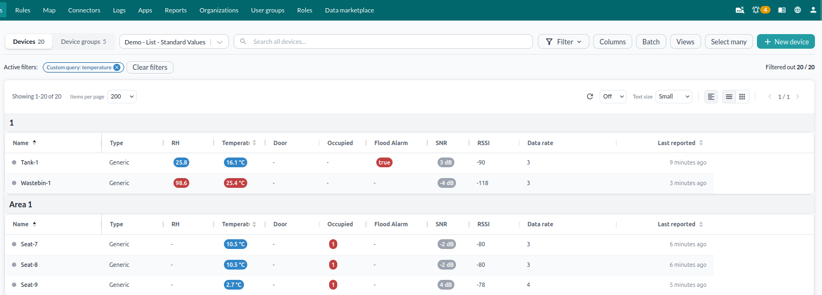Click the 25.4 °C temperature badge
Screen dimensions: 822x295
236,183
